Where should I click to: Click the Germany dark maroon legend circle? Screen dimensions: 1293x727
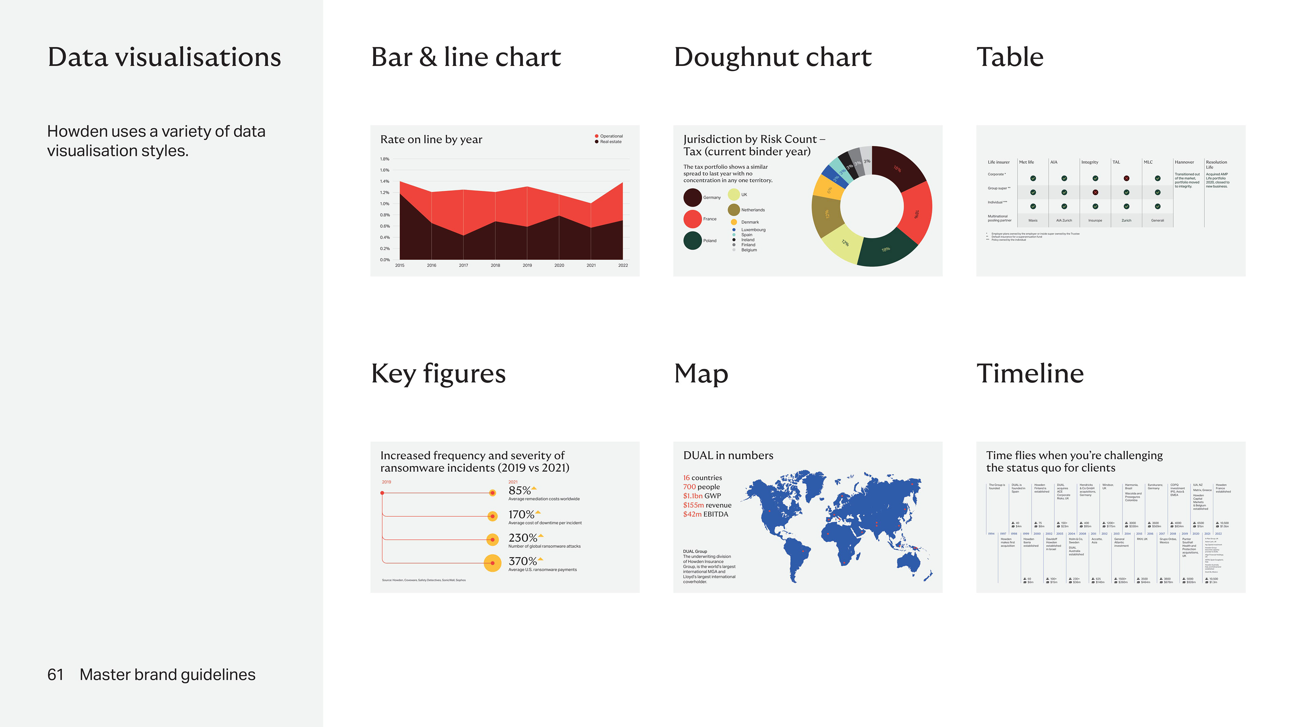692,197
